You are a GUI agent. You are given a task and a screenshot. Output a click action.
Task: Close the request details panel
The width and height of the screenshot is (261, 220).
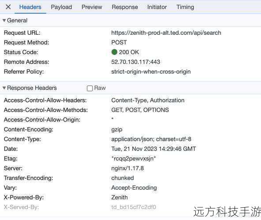pos(8,7)
